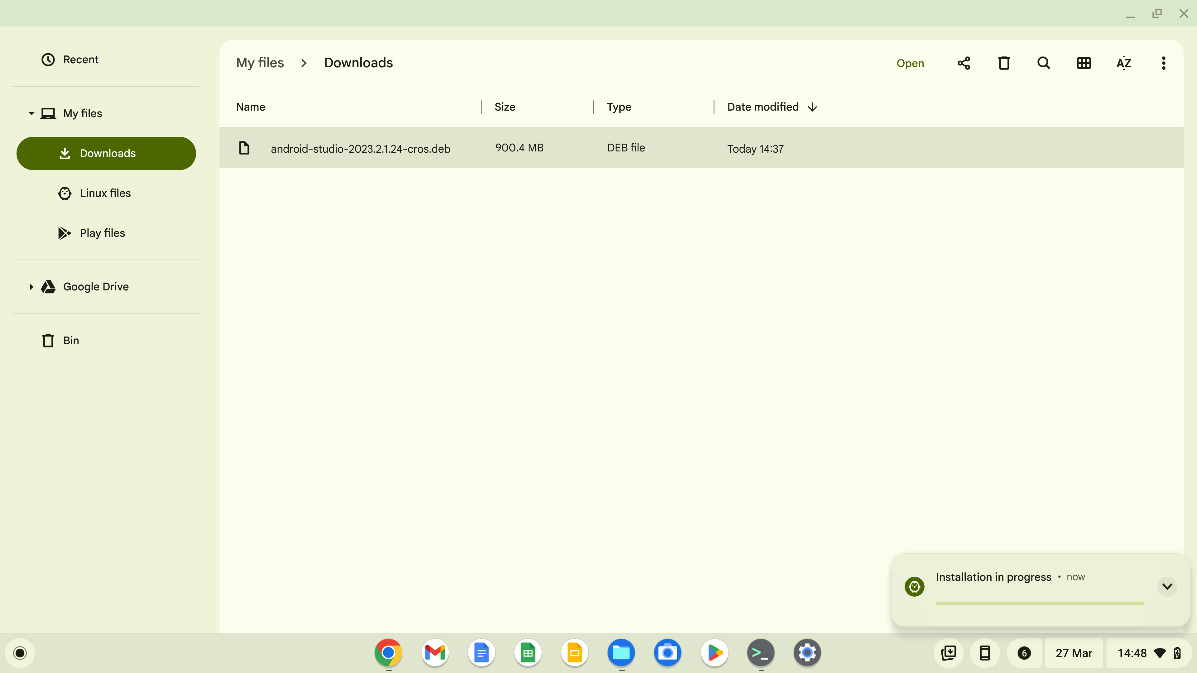Expand the Installation in progress notification
Screen dimensions: 1197x673
pos(1167,586)
